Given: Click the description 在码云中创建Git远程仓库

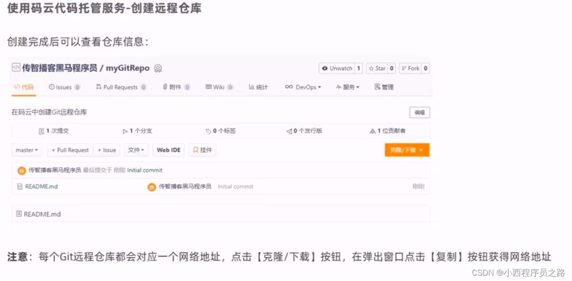Looking at the screenshot, I should (x=49, y=112).
